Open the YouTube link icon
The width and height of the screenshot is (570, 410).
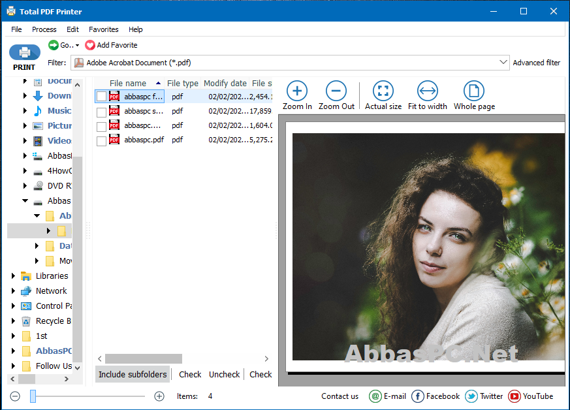point(515,396)
